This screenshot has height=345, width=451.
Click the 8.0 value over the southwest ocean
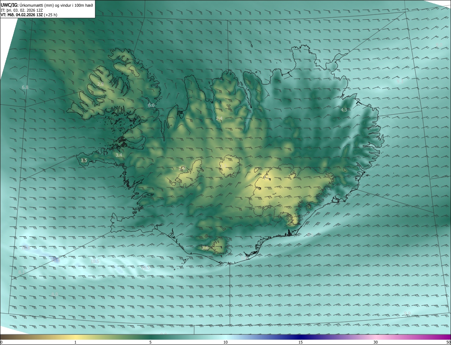click(55, 294)
